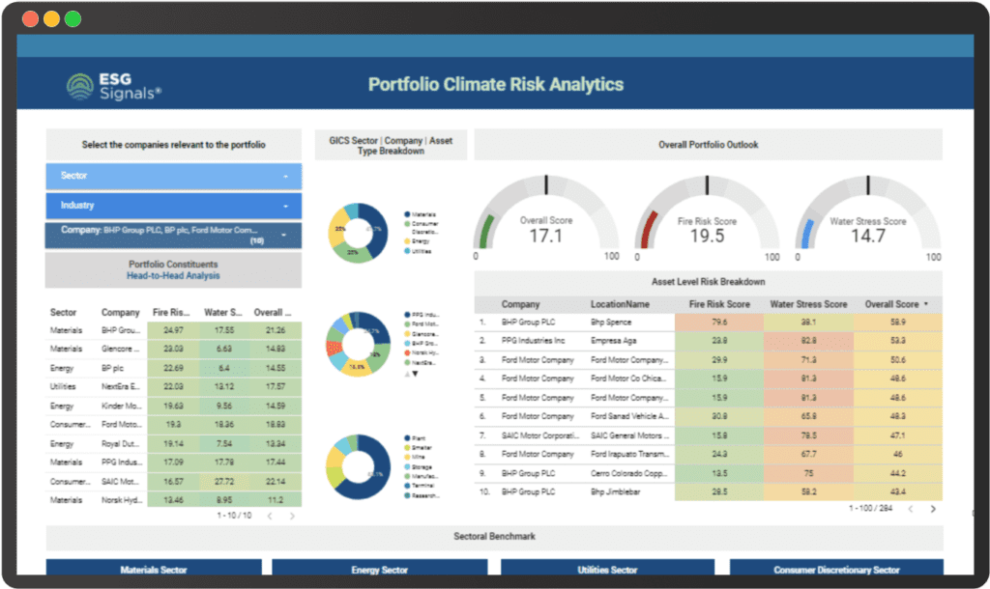Select Glencore... legend entry
990x589 pixels.
tap(422, 333)
